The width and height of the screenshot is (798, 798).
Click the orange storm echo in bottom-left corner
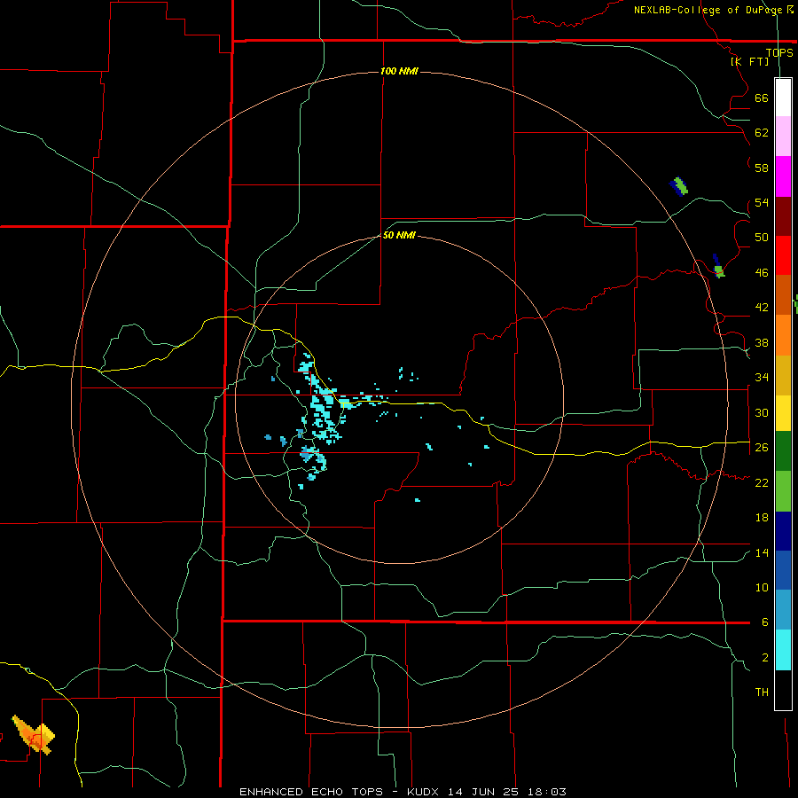tap(34, 735)
